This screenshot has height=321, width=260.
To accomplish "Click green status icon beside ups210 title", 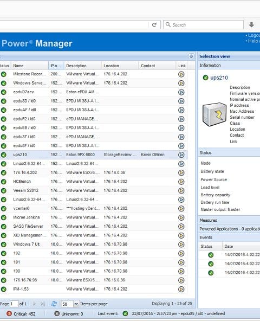I will coord(205,78).
